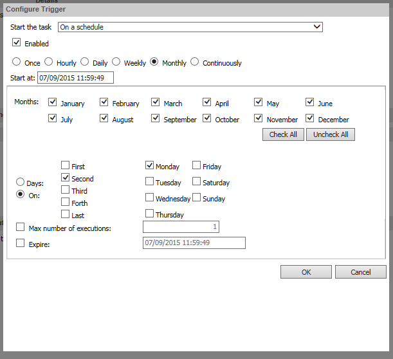Image resolution: width=393 pixels, height=359 pixels.
Task: Check the Third week checkbox
Action: (x=65, y=190)
